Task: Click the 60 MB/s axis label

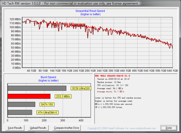Action: click(x=16, y=43)
